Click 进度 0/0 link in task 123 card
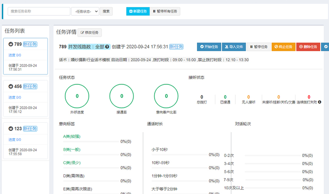This screenshot has width=329, height=194. tap(15, 140)
